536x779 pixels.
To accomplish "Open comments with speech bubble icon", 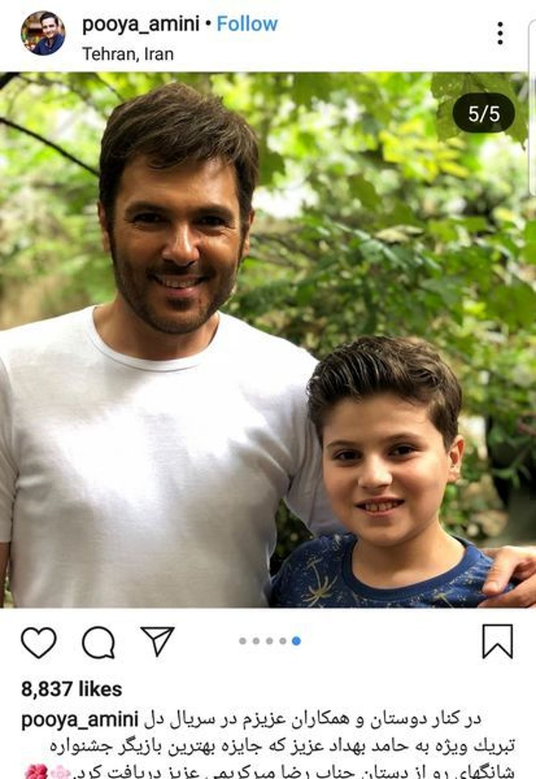I will (x=98, y=642).
